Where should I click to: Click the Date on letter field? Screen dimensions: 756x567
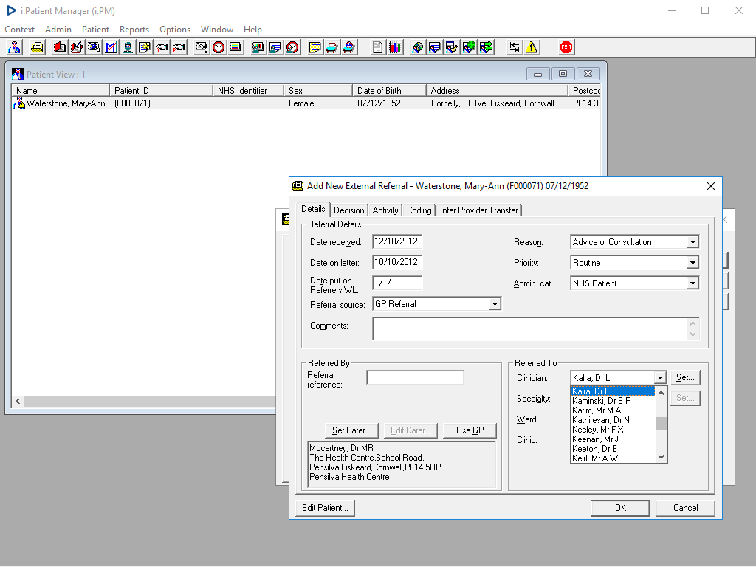(x=397, y=262)
